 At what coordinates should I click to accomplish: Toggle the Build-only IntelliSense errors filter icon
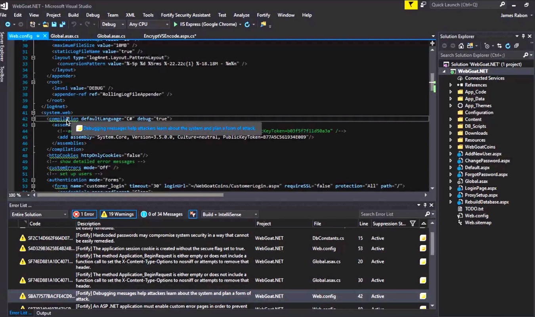pos(193,214)
